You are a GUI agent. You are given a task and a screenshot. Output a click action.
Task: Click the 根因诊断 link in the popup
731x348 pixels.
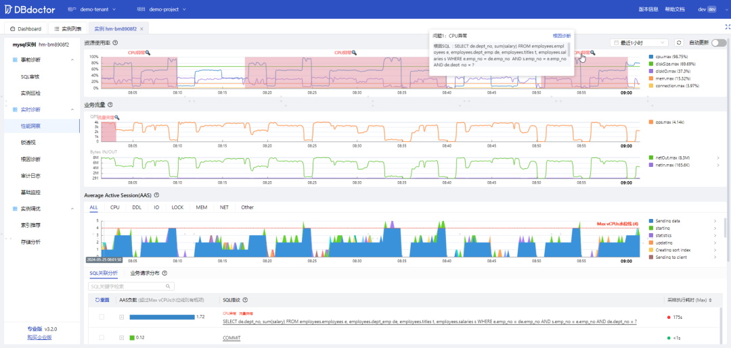click(561, 35)
